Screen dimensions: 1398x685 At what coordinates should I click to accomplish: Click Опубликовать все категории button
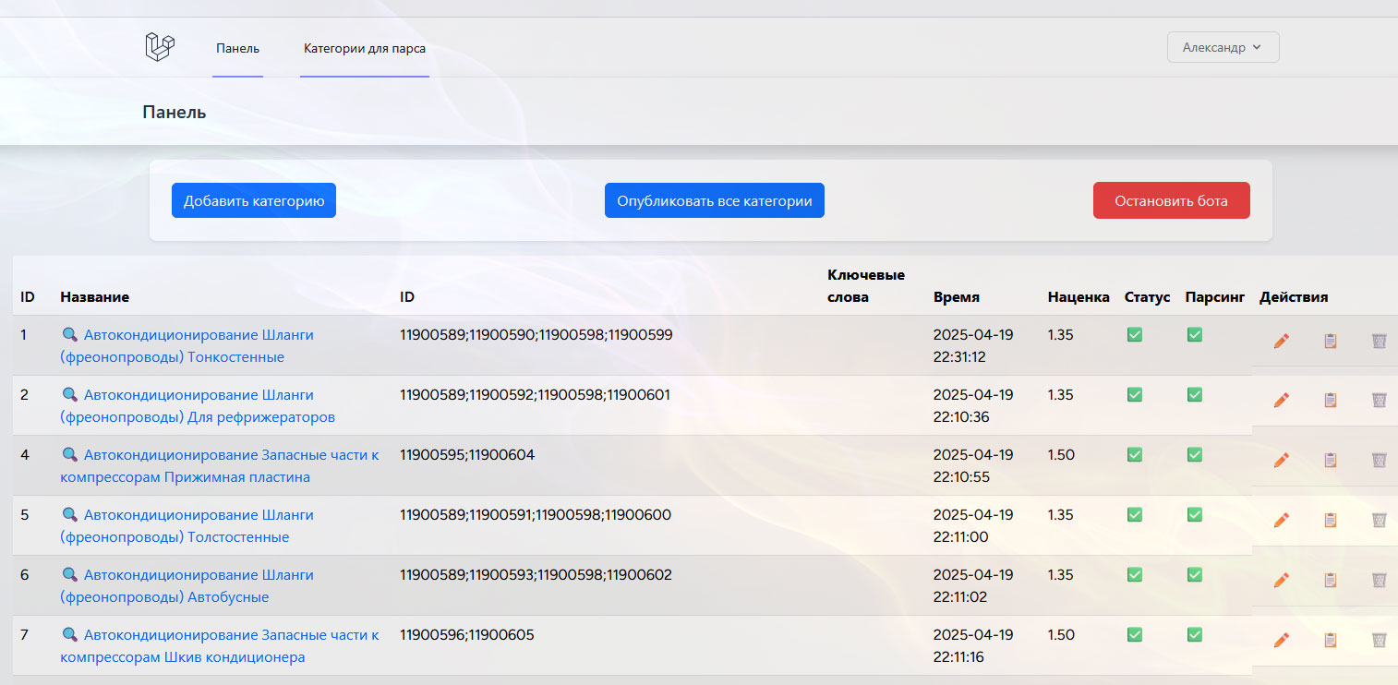(714, 200)
